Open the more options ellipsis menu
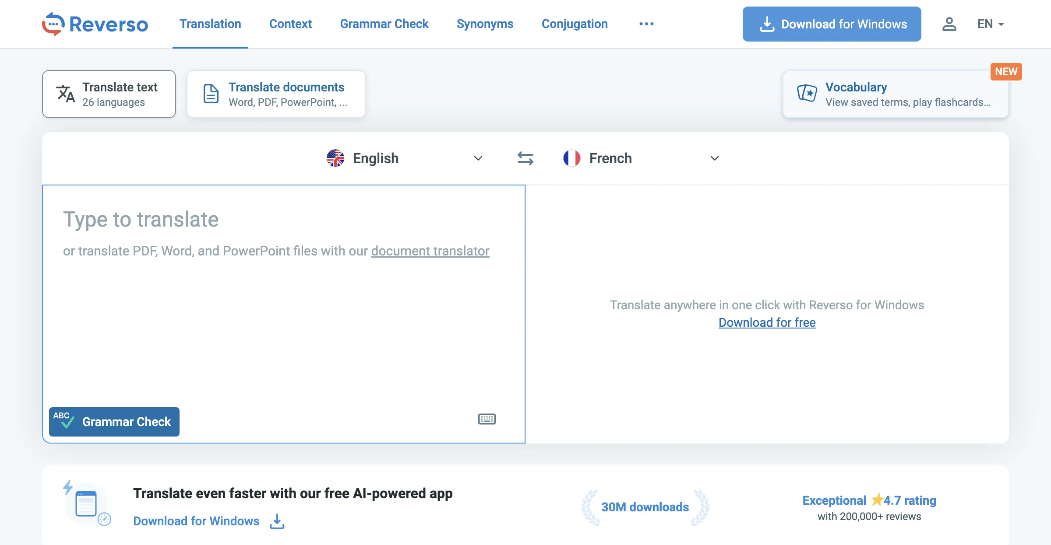 coord(646,24)
